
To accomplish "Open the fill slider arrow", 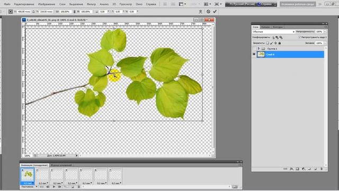I will [325, 43].
